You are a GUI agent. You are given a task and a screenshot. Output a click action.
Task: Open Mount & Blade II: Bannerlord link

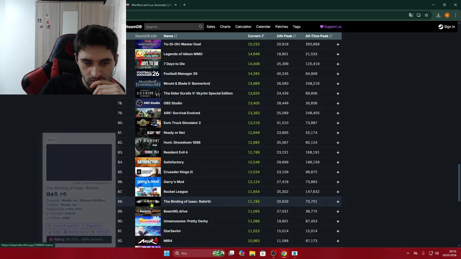187,83
